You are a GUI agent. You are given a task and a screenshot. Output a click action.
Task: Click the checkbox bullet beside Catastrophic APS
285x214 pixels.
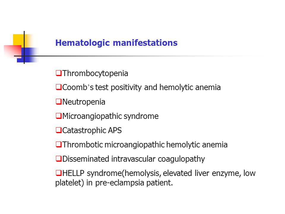pyautogui.click(x=58, y=130)
